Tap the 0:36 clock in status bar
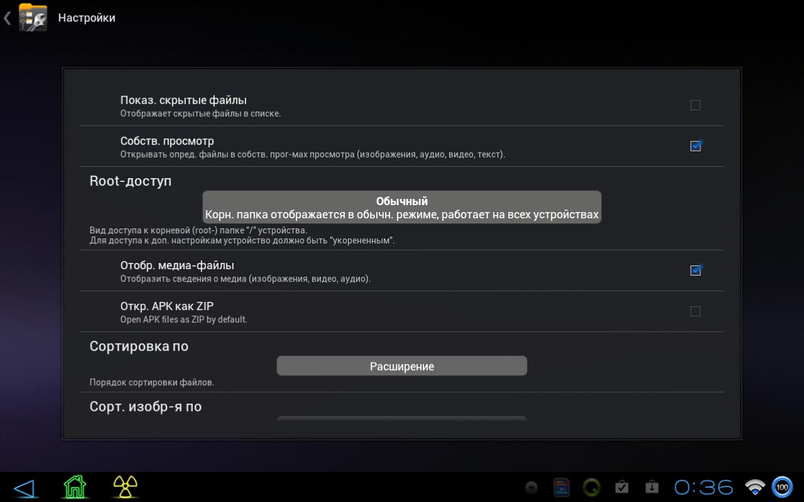 [x=703, y=487]
